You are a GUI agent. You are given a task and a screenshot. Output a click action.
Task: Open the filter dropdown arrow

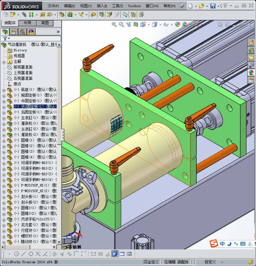[9, 38]
